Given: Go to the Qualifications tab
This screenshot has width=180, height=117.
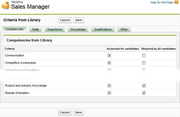Looking at the screenshot, I should click(x=103, y=29).
